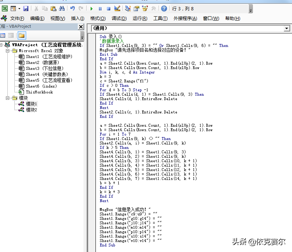
Task: Toggle Folders view in project pane
Action: coord(22,35)
